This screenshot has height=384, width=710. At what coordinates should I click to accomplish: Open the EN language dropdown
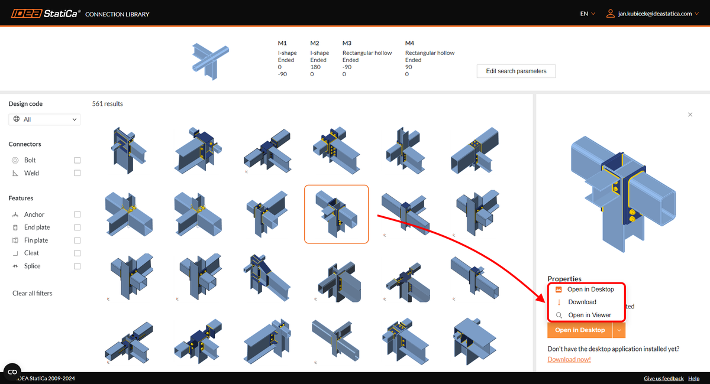pyautogui.click(x=585, y=12)
